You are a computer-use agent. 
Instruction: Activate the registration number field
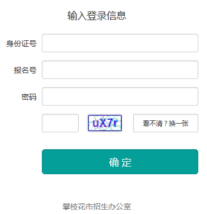coord(120,70)
